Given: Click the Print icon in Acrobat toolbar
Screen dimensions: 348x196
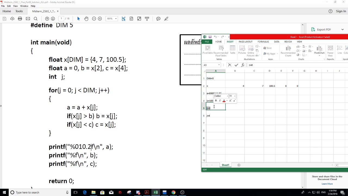Looking at the screenshot, I should point(20,19).
